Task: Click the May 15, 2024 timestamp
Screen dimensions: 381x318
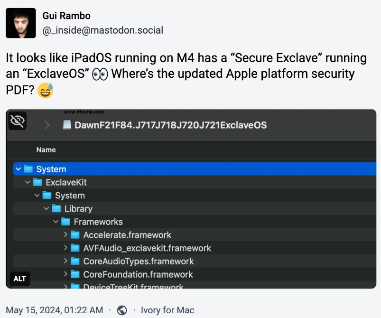Action: coord(54,310)
